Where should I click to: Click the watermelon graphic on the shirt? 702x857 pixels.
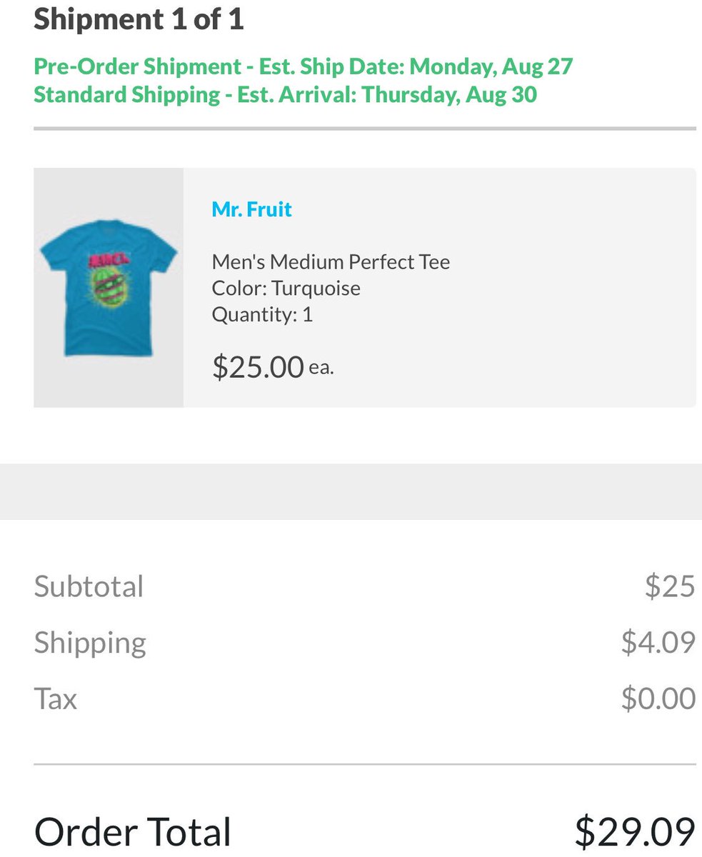[x=109, y=290]
